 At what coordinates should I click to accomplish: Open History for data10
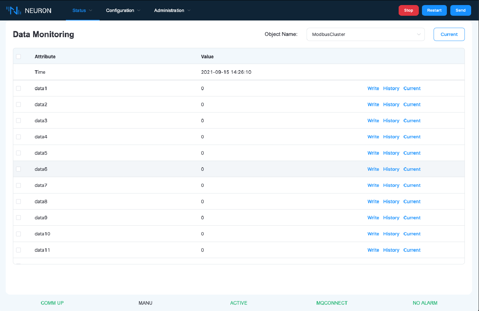tap(391, 234)
